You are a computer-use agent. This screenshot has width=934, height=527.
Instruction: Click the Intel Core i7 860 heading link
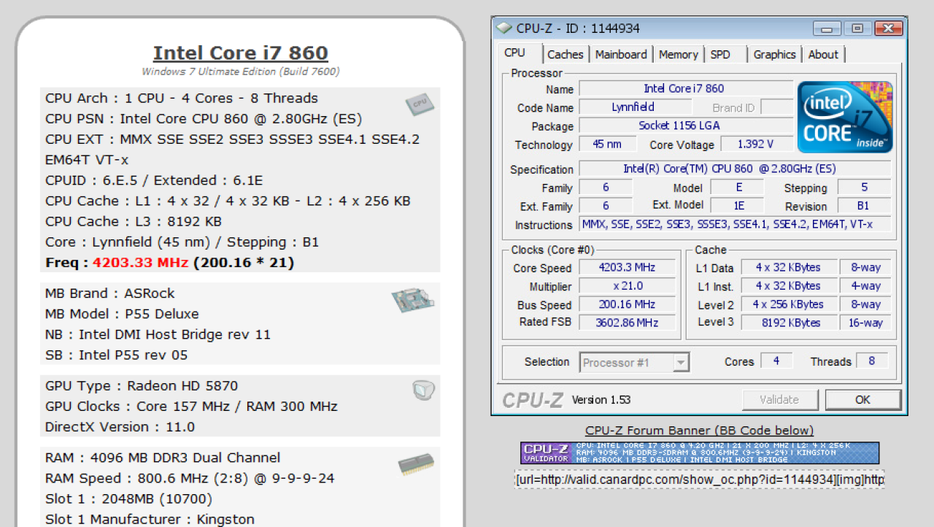(x=241, y=53)
